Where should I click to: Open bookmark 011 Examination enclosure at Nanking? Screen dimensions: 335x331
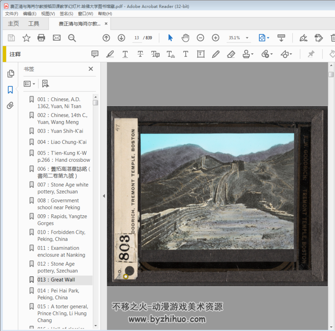tap(61, 251)
